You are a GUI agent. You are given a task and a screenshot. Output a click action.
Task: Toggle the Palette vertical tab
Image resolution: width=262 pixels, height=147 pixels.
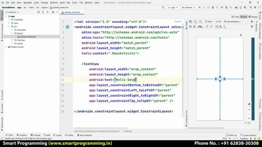186,25
